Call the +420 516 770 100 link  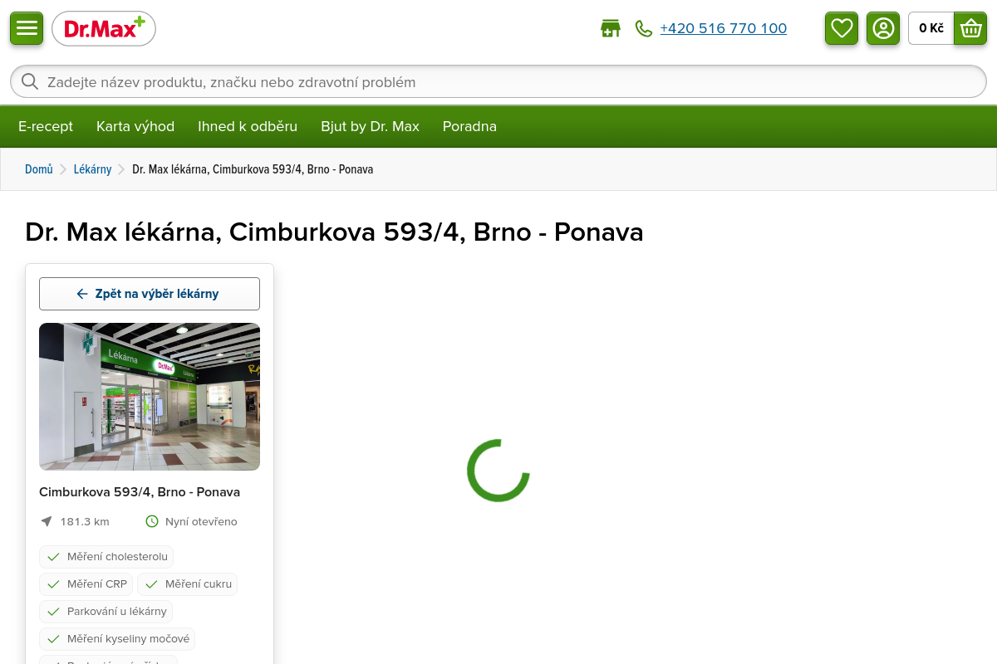[724, 28]
